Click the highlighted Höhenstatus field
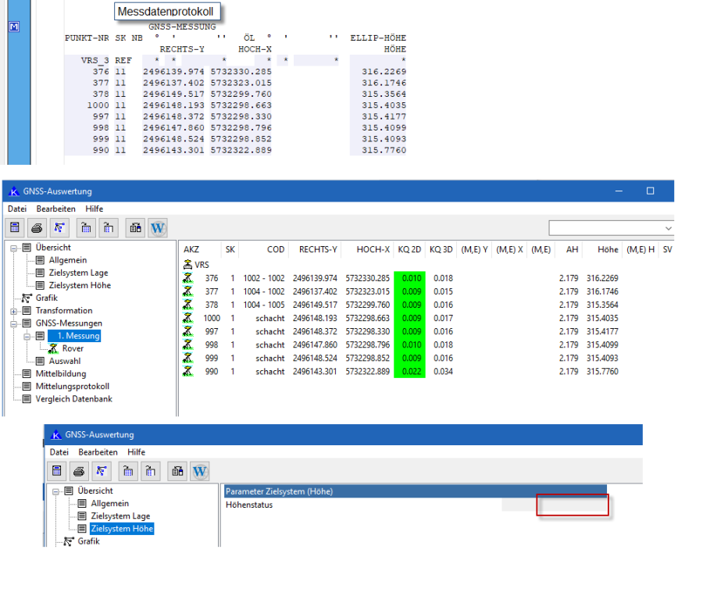 click(x=572, y=505)
